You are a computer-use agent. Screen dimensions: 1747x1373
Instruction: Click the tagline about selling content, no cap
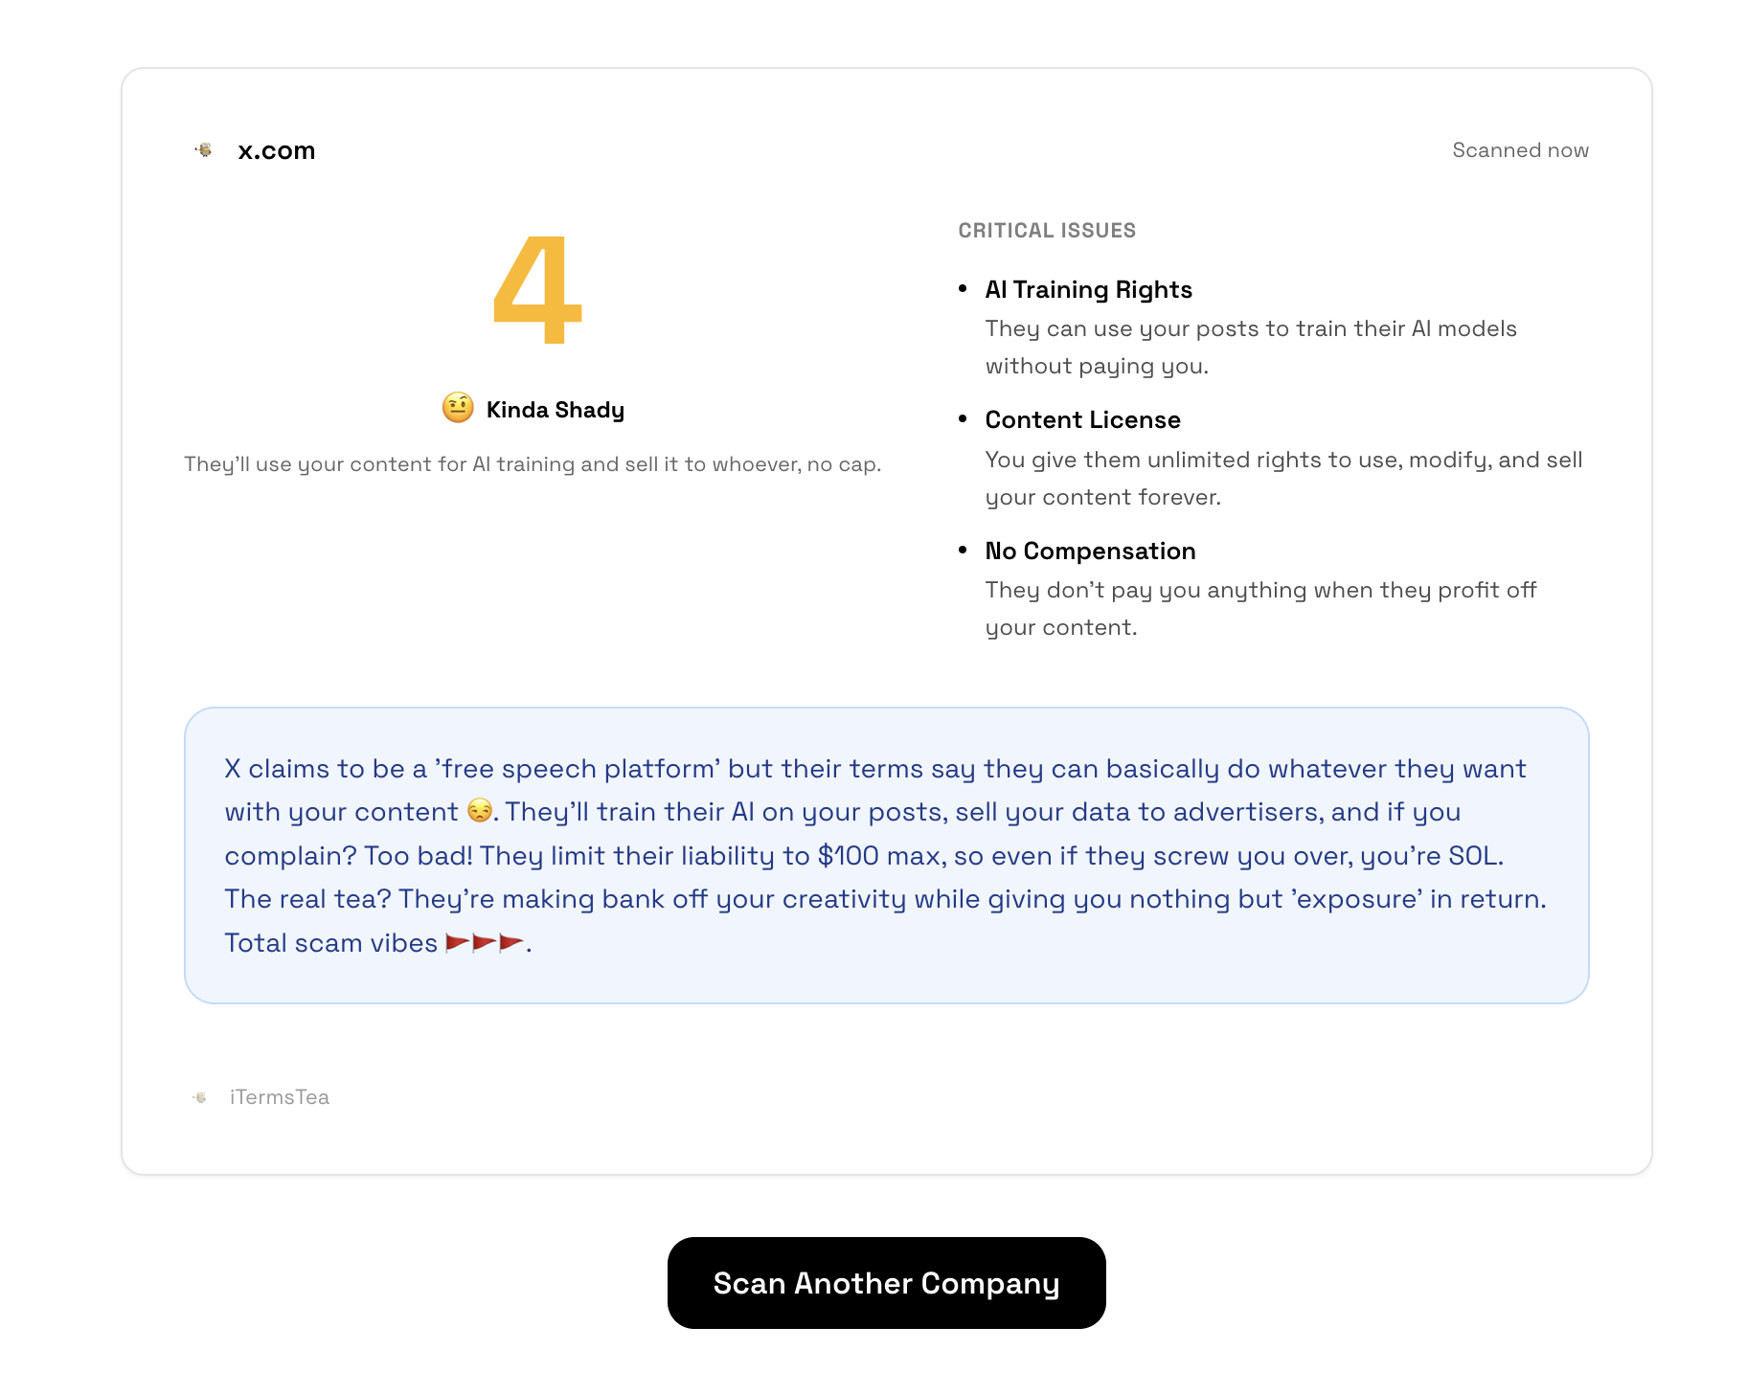[533, 464]
